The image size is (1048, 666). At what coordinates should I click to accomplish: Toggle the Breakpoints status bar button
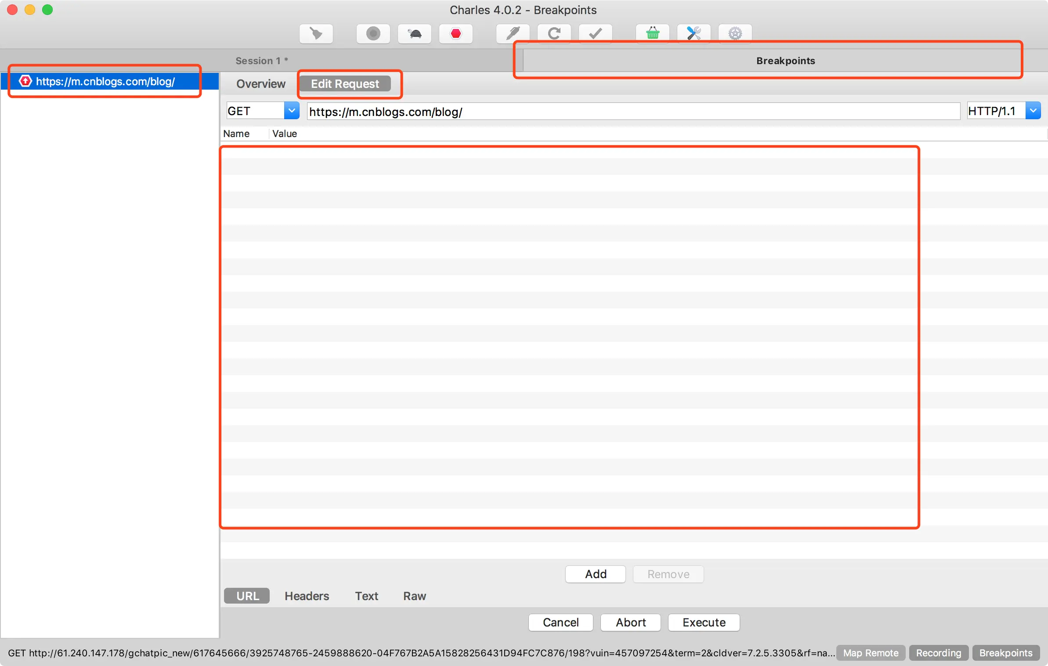click(1005, 653)
